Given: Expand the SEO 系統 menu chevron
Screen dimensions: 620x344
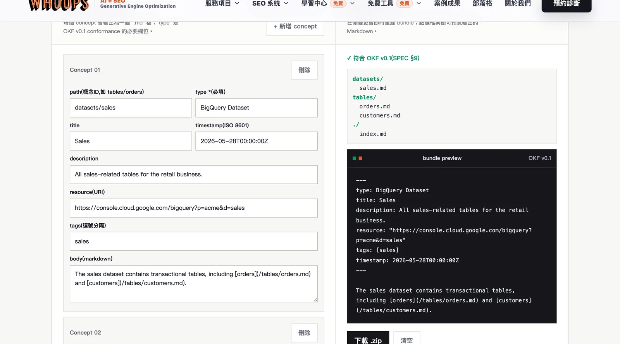Looking at the screenshot, I should pos(286,3).
